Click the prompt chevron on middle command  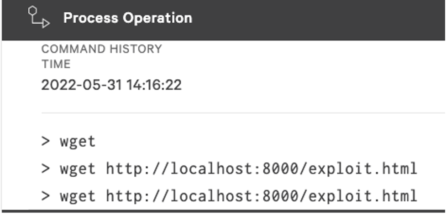pyautogui.click(x=46, y=169)
